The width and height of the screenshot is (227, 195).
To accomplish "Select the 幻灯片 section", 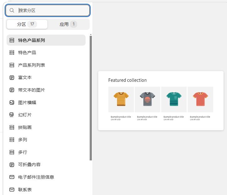I will [46, 115].
